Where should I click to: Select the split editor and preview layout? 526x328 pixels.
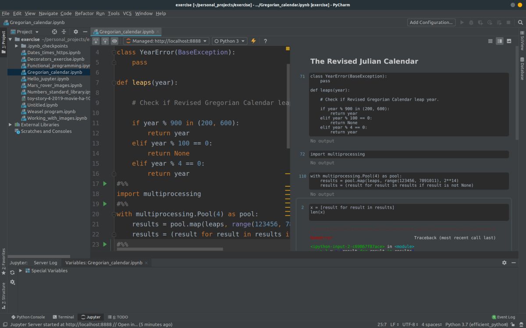coord(500,41)
